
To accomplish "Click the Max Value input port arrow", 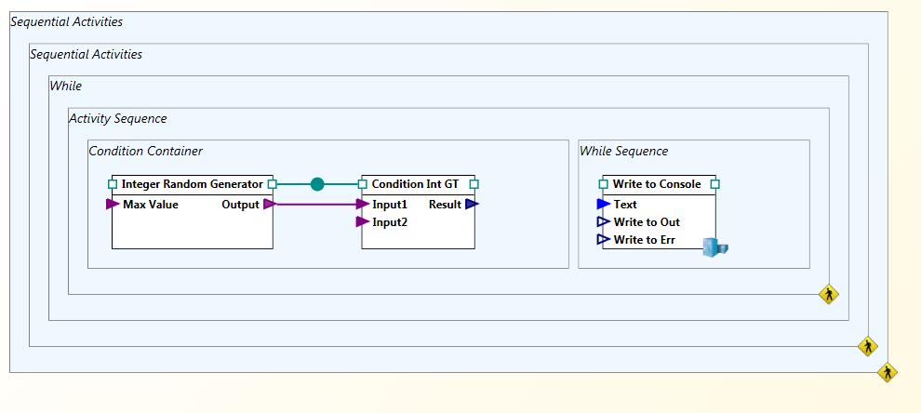I will coord(113,204).
